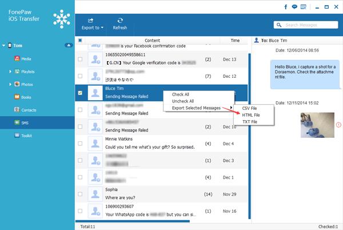This screenshot has width=343, height=230.
Task: Open the Playlists category icon
Action: pos(17,72)
